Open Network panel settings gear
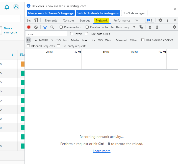 (x=174, y=27)
